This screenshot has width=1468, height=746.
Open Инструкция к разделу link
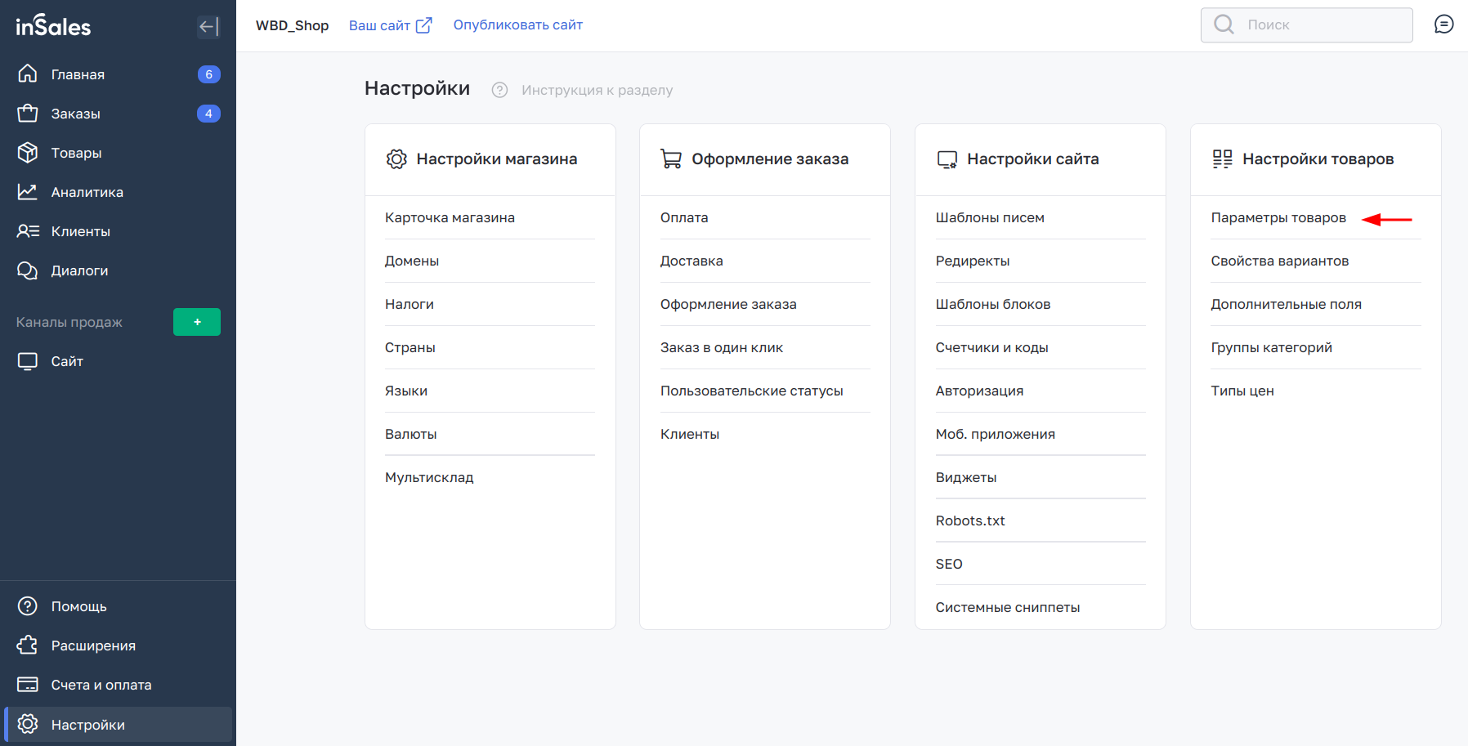597,90
